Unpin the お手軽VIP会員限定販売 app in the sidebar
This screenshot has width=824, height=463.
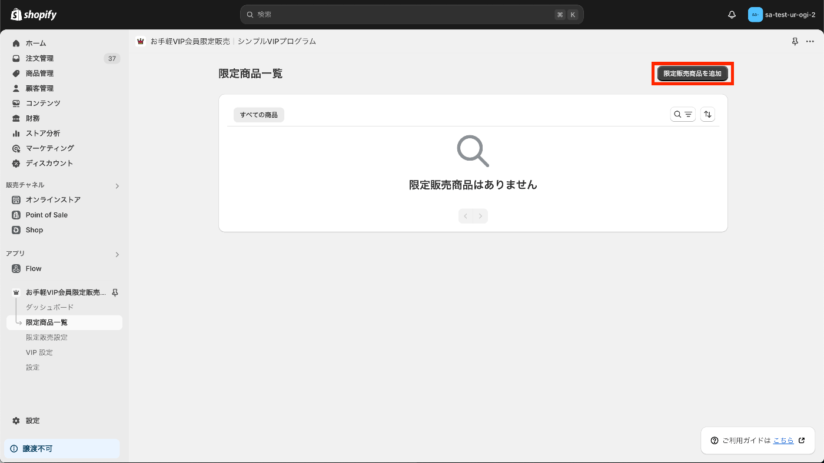tap(115, 292)
